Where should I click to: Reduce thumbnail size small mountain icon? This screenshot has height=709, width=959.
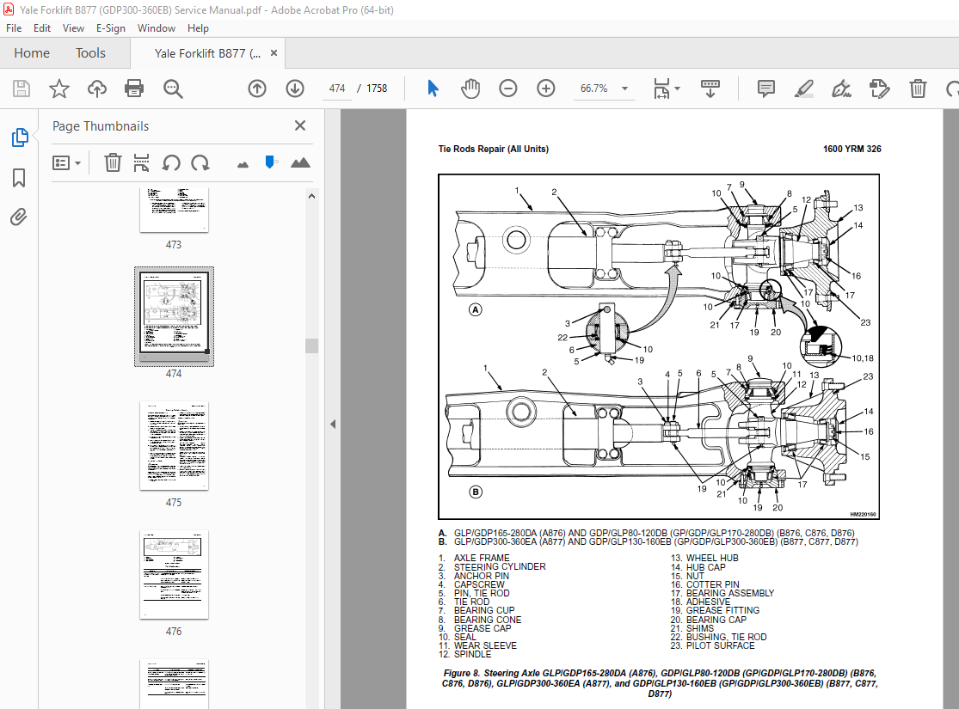coord(243,164)
